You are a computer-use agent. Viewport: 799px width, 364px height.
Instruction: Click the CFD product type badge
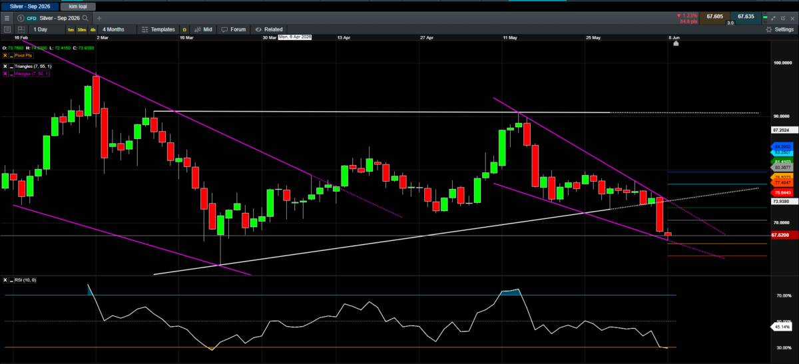pos(31,18)
